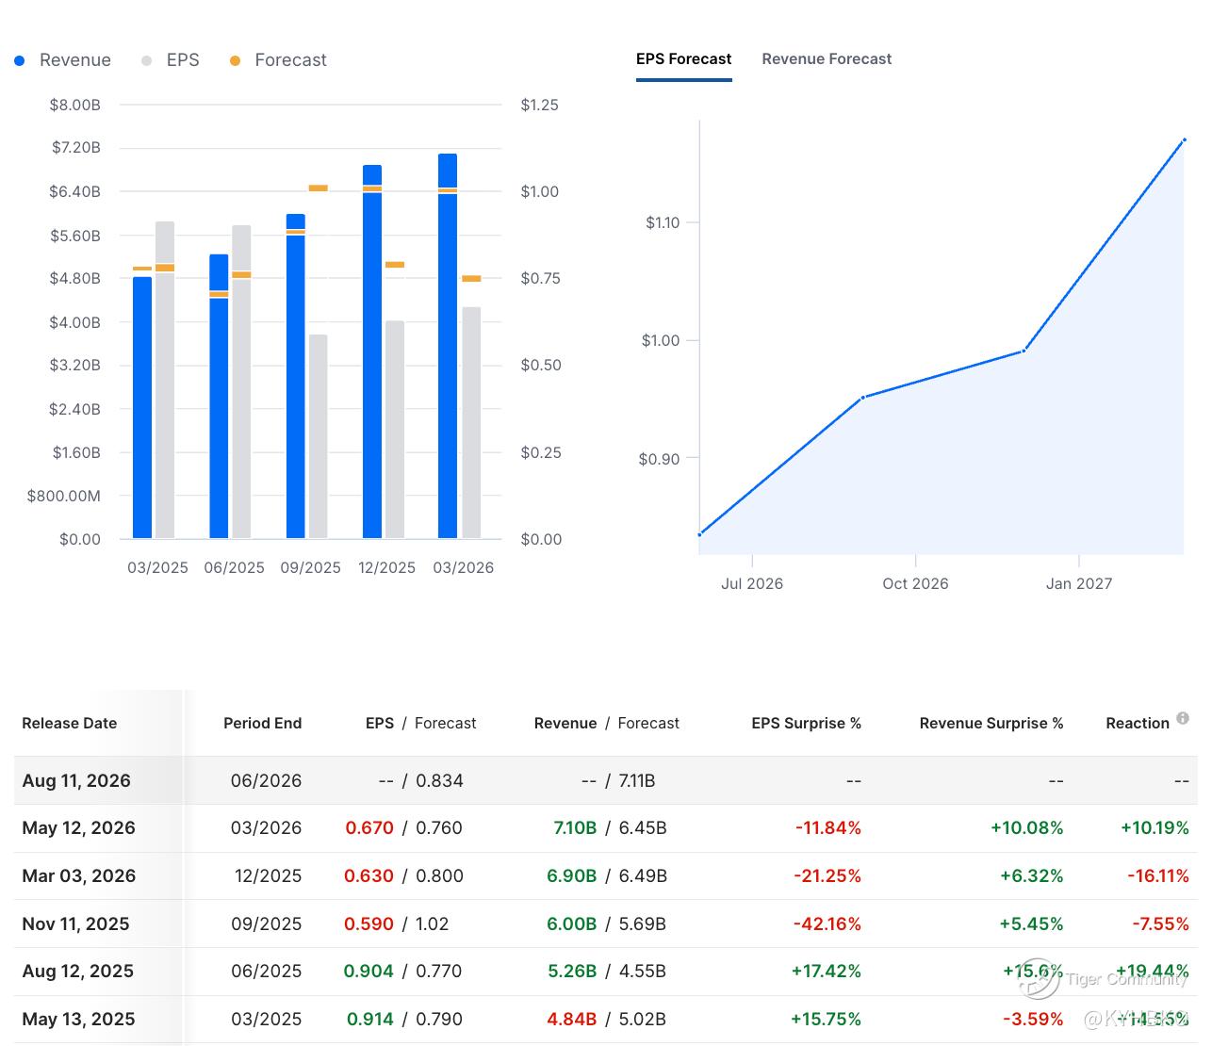This screenshot has height=1046, width=1212.
Task: Click the 06/2026 period end cell
Action: (266, 780)
